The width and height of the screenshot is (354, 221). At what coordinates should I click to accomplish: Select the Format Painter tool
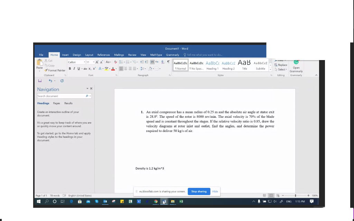pos(55,70)
